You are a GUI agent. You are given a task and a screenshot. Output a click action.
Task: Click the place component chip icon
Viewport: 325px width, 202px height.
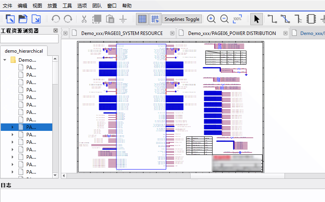pos(311,19)
